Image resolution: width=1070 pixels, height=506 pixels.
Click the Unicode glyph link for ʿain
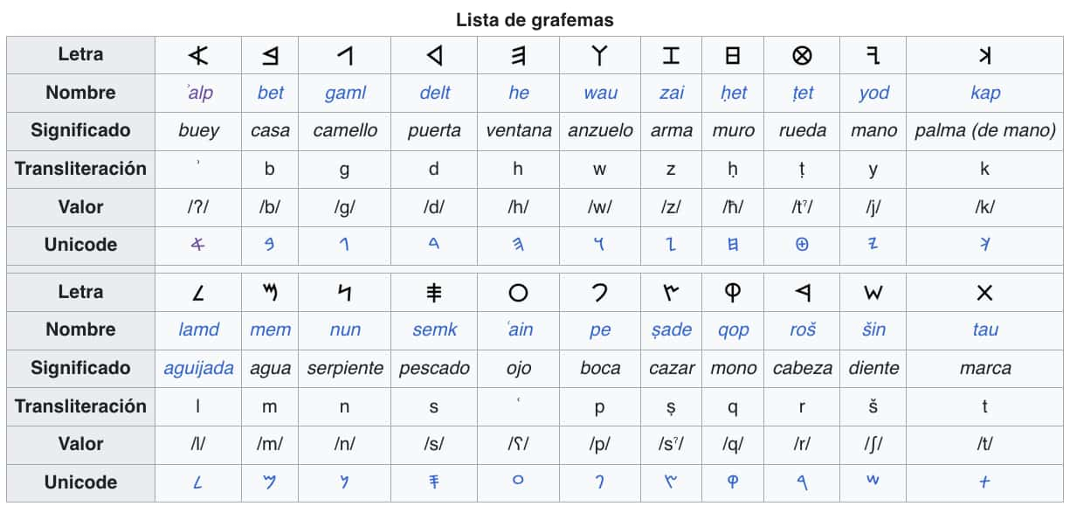(x=518, y=481)
